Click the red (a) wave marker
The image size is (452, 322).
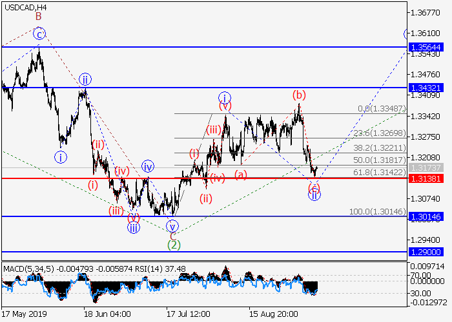point(240,175)
